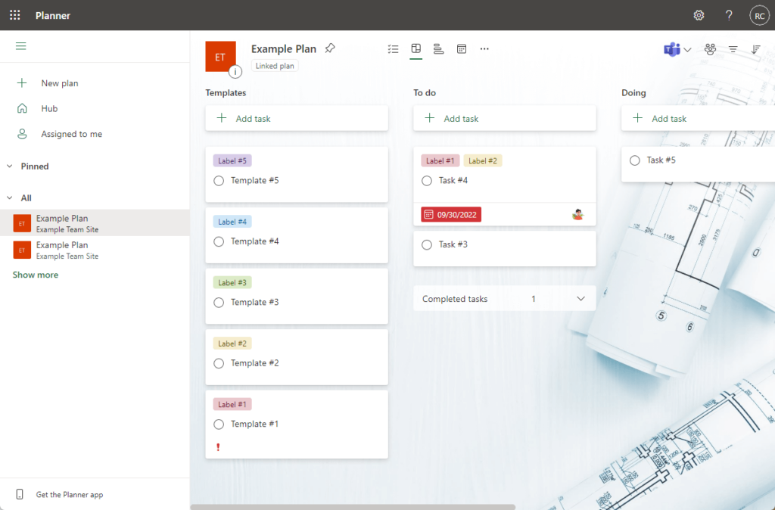Expand Completed tasks chevron
Viewport: 775px width, 510px height.
[x=580, y=298]
